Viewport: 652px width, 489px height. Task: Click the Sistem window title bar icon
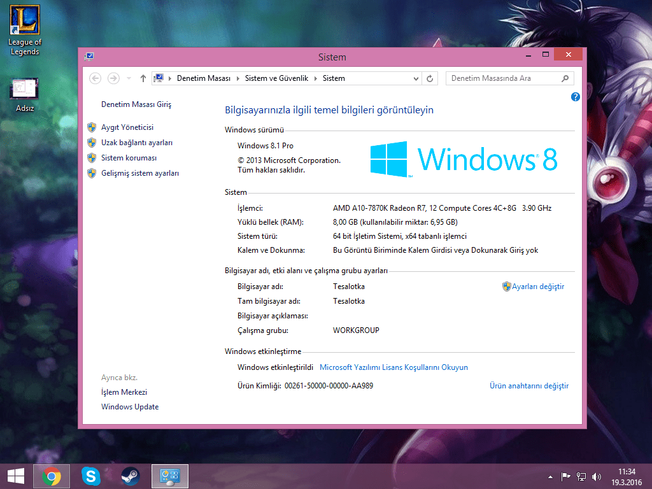tap(89, 56)
